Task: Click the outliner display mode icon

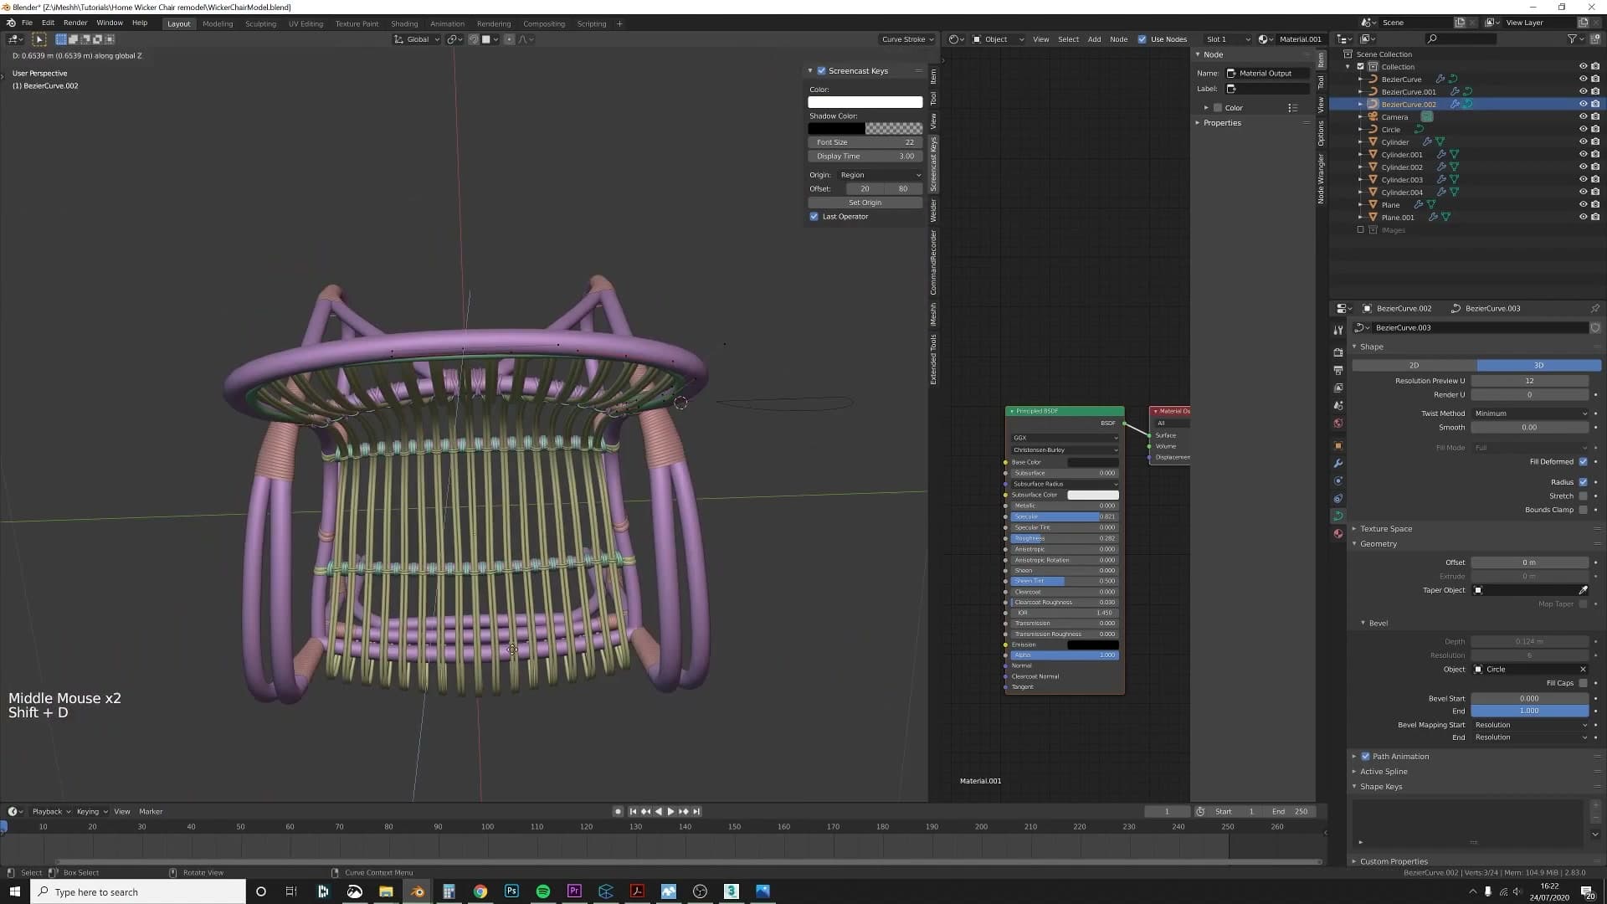Action: tap(1367, 39)
